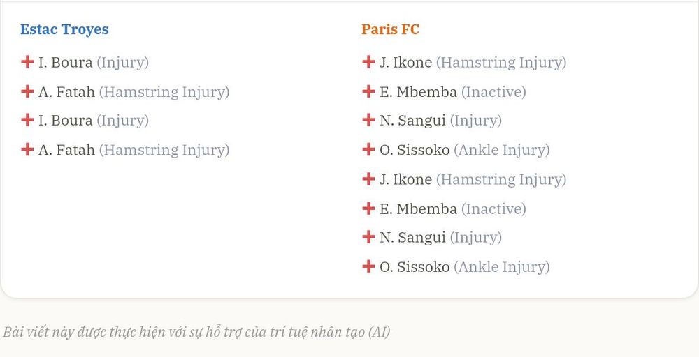The image size is (699, 357).
Task: Click the second E. Mbemba player name
Action: click(418, 209)
